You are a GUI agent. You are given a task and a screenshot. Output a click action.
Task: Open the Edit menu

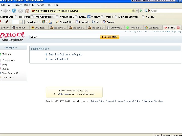(3, 5)
